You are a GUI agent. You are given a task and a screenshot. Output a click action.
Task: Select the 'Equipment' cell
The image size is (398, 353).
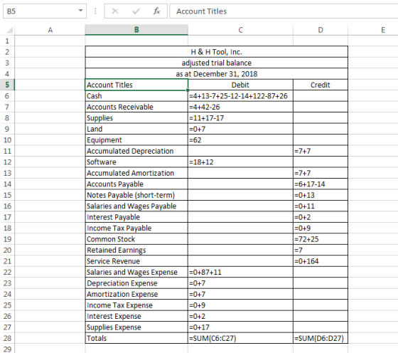click(x=136, y=140)
